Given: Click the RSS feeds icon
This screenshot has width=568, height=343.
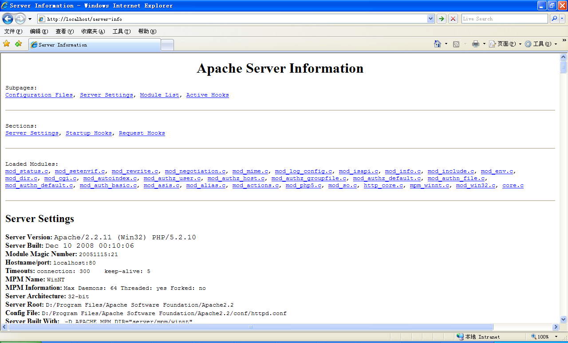Looking at the screenshot, I should tap(456, 44).
